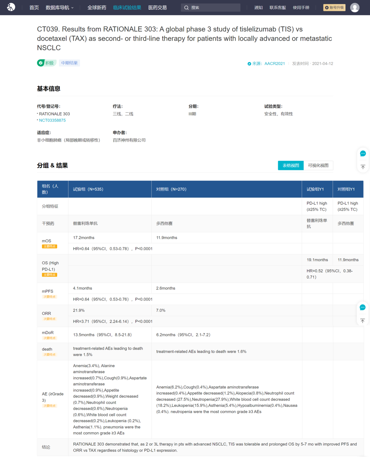Click the 主要终点 badge under OS (High PD-L1)
Image resolution: width=370 pixels, height=457 pixels.
click(x=50, y=275)
